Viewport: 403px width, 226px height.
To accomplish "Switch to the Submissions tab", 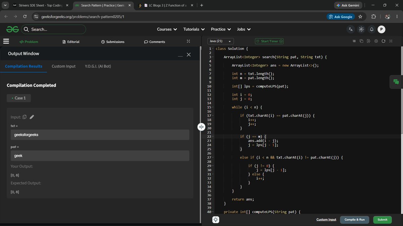I will click(113, 42).
